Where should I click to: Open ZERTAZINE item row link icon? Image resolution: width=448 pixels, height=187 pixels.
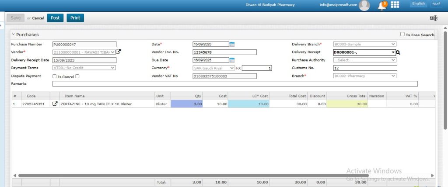pos(55,104)
